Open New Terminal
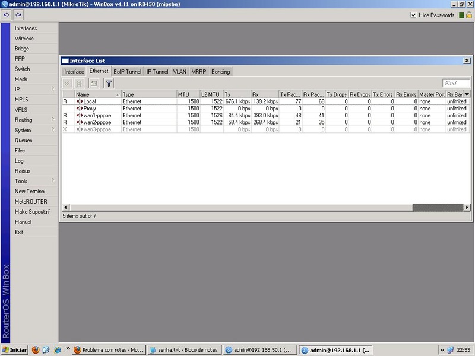475x356 pixels. pyautogui.click(x=30, y=191)
